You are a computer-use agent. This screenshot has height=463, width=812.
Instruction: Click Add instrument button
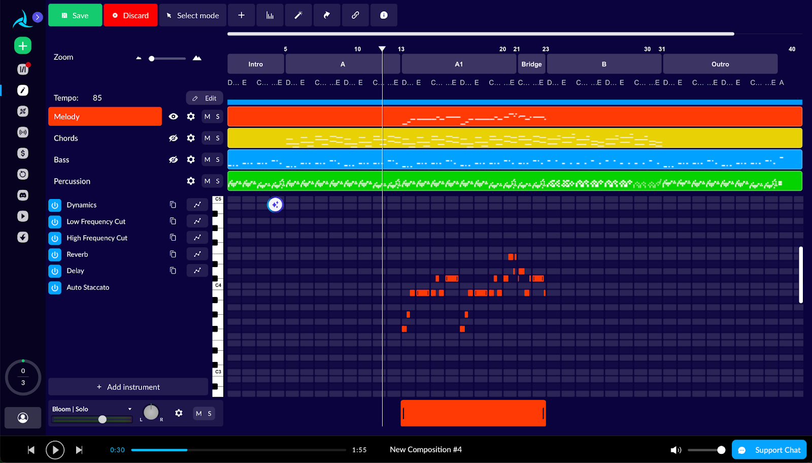(128, 387)
